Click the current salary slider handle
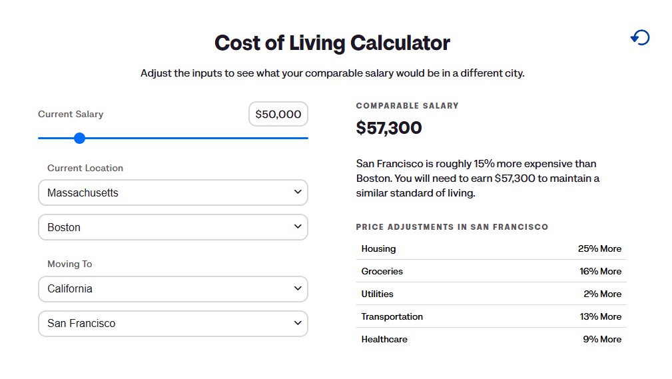672x379 pixels. [x=80, y=138]
